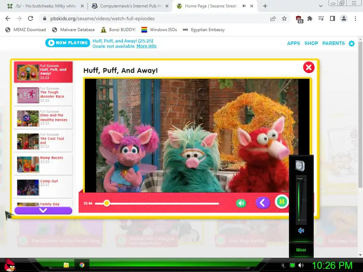This screenshot has height=272, width=363.
Task: Open the Chrome profile avatar
Action: tap(344, 18)
